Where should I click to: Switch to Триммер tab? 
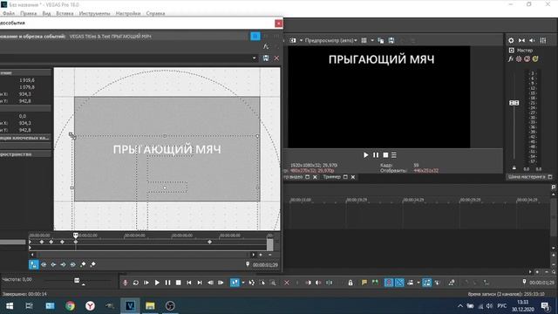331,177
